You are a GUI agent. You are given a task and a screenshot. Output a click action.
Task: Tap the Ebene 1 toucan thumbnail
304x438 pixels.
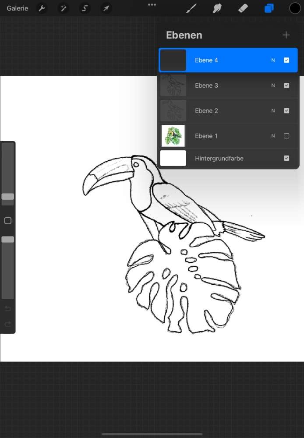pyautogui.click(x=173, y=136)
